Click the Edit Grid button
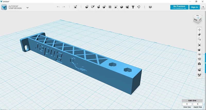Screen dimensions: 206x110 (x=192, y=101)
